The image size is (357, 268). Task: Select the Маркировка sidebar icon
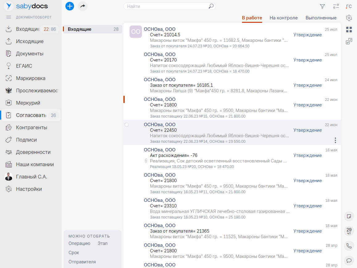[8, 78]
